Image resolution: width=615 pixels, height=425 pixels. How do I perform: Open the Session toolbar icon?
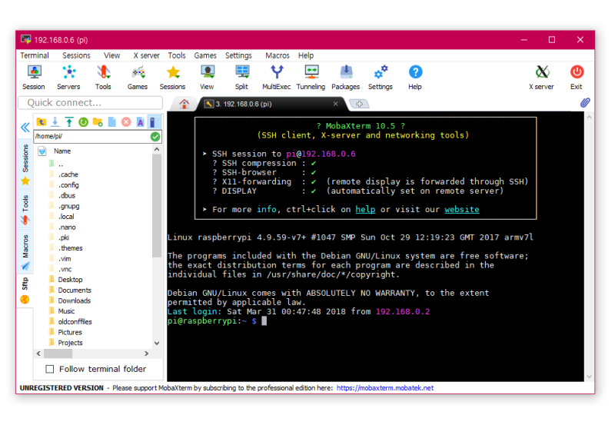coord(34,78)
